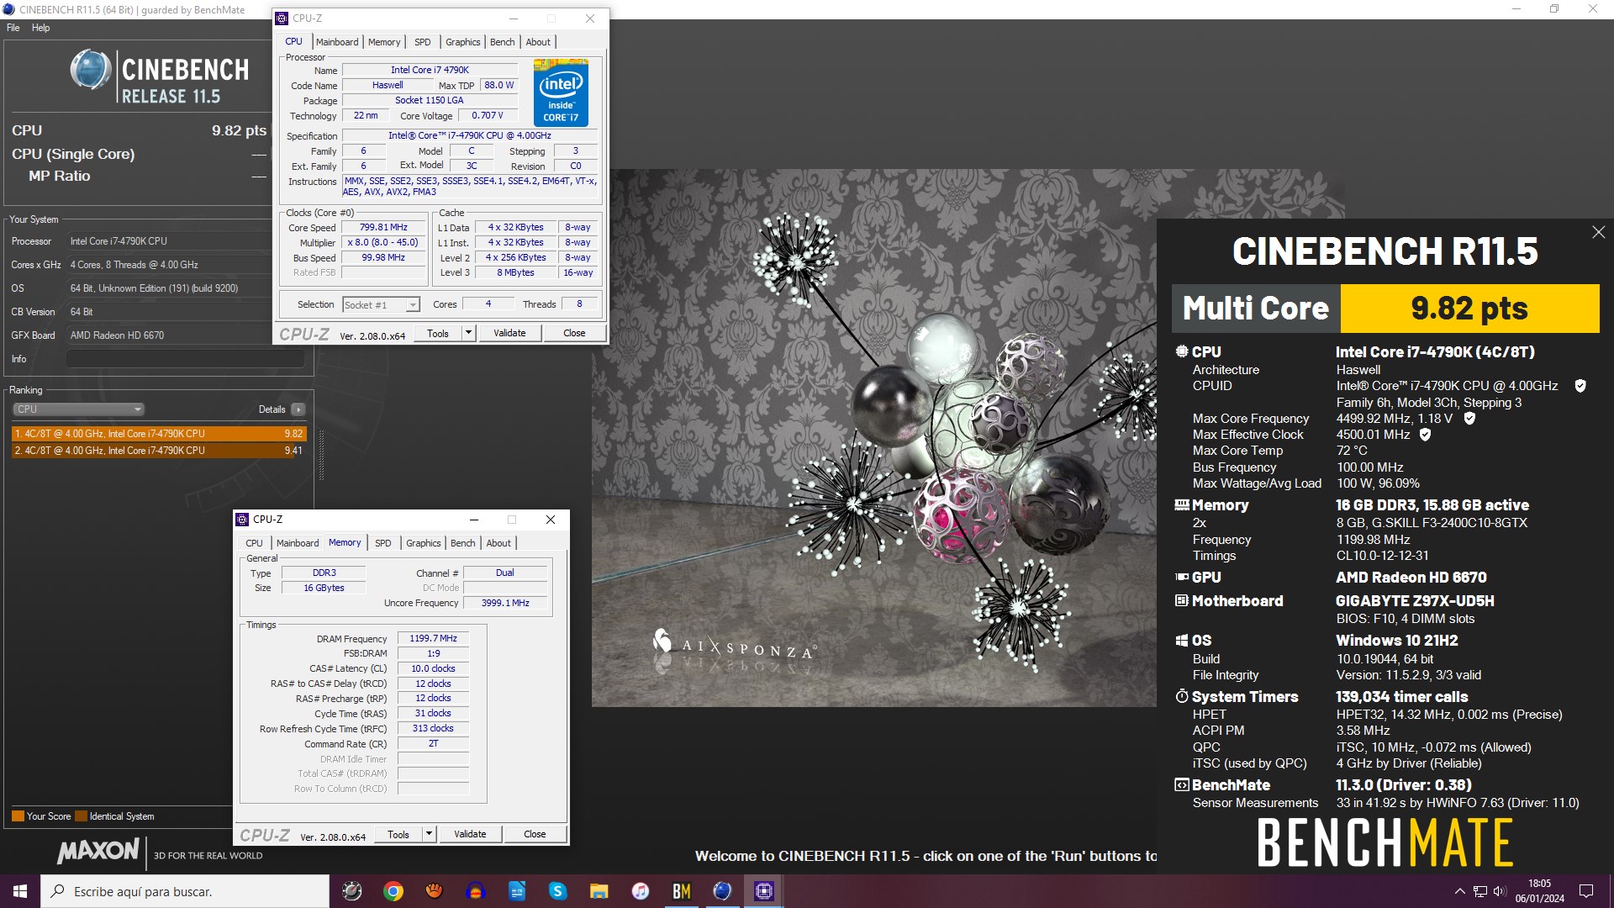The image size is (1614, 908).
Task: Open About tab in upper CPU-Z
Action: (538, 42)
